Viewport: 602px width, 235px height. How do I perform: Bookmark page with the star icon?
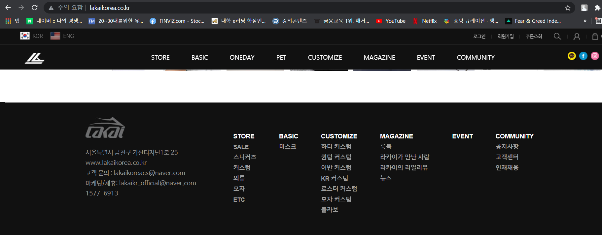[568, 8]
